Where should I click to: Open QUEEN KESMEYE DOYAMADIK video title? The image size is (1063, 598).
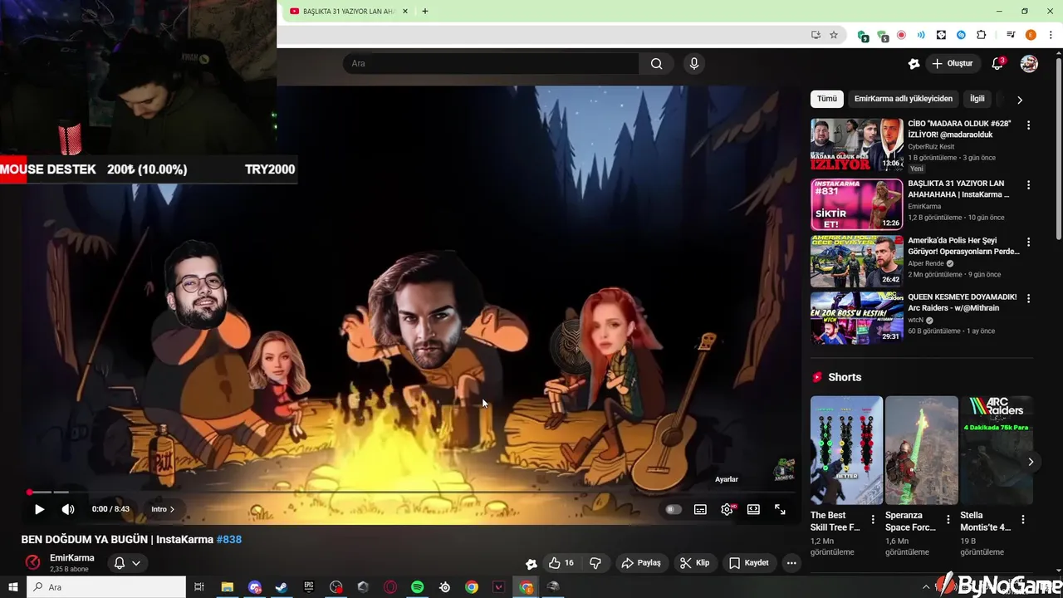963,302
